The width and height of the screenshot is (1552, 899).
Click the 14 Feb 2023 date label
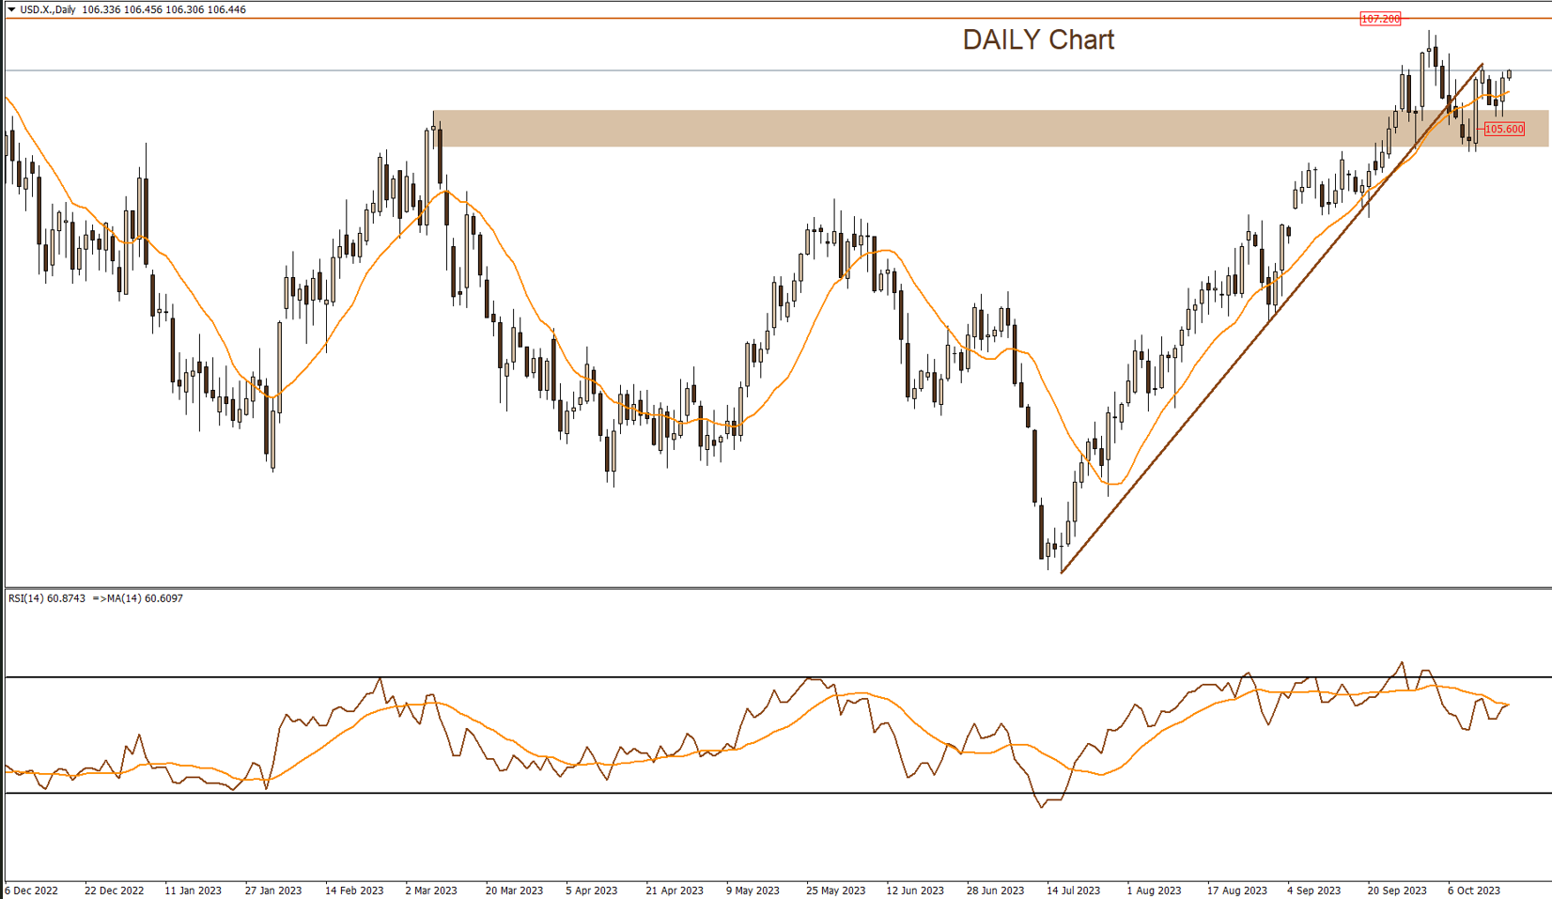354,891
